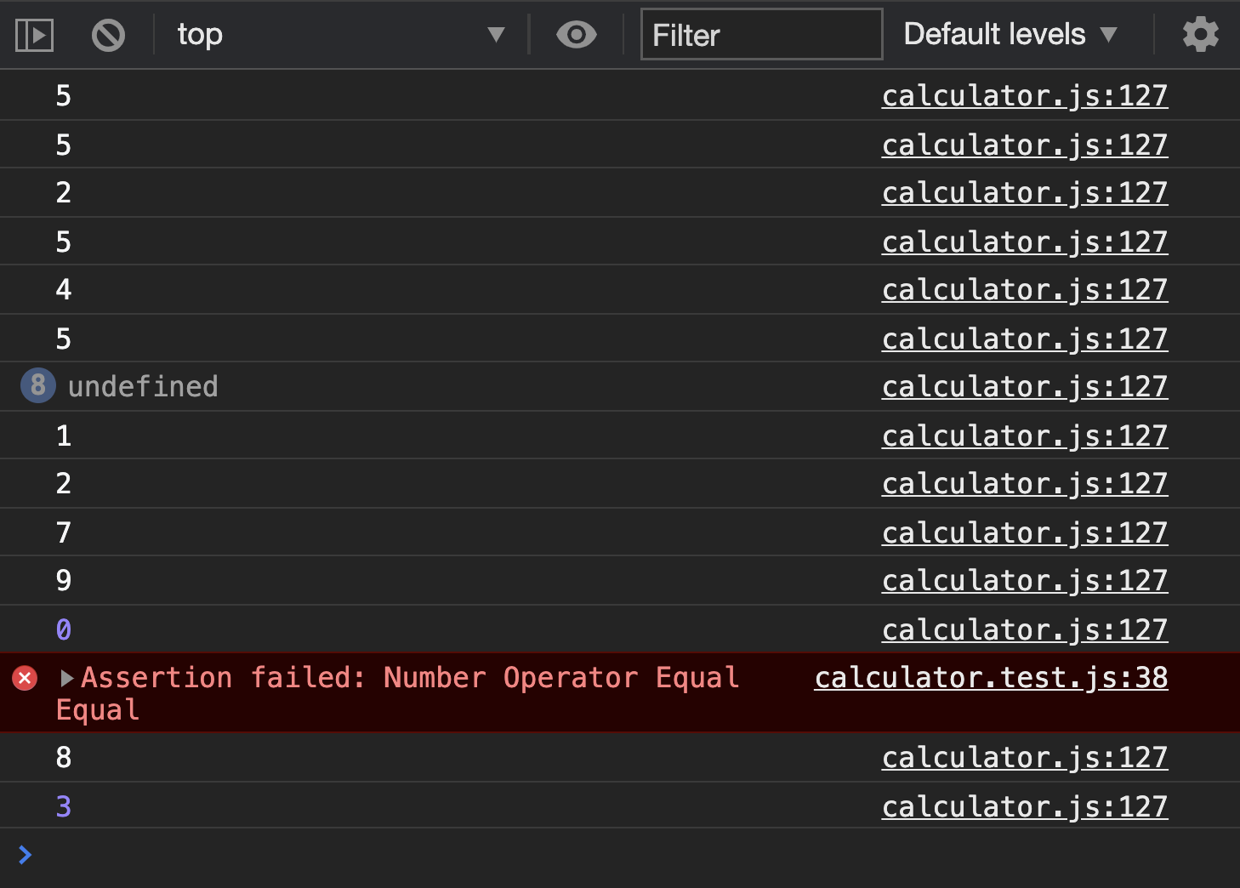Open source link for log value 0
This screenshot has width=1240, height=888.
(x=1024, y=630)
